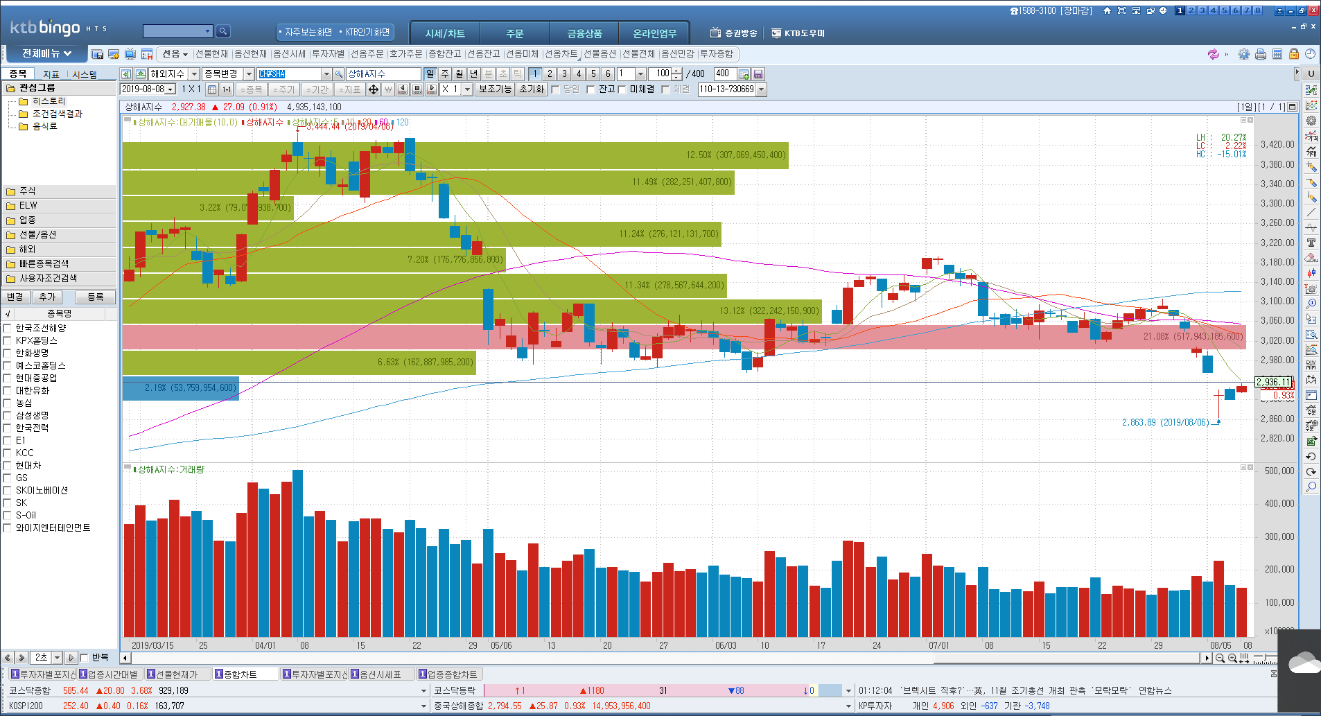Click the clock icon in title bar
This screenshot has height=716, width=1321.
(1163, 10)
